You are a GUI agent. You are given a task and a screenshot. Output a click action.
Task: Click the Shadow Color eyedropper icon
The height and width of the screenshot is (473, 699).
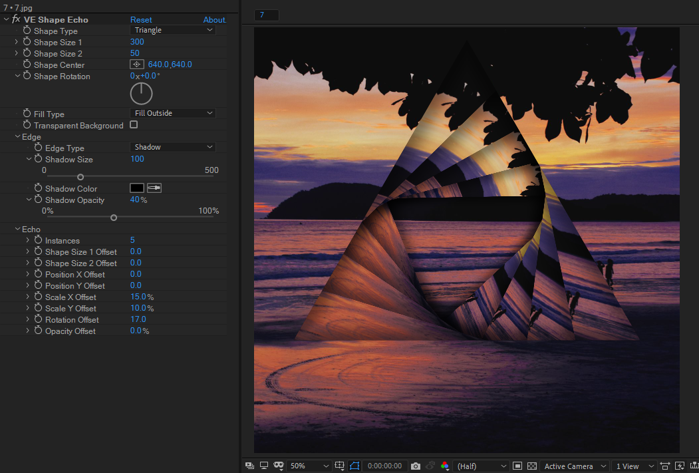click(x=154, y=188)
